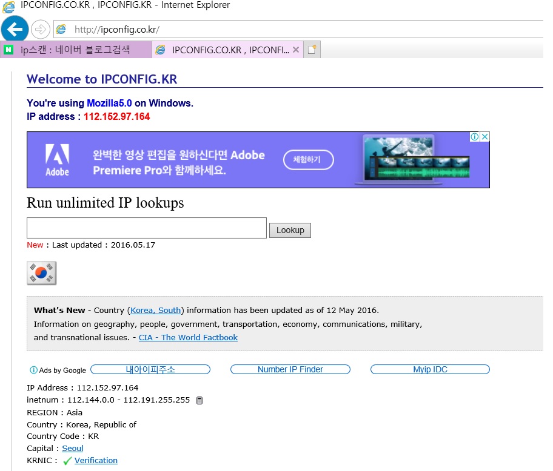Click the 체험하기 button in the Adobe ad
553x471 pixels.
(308, 160)
